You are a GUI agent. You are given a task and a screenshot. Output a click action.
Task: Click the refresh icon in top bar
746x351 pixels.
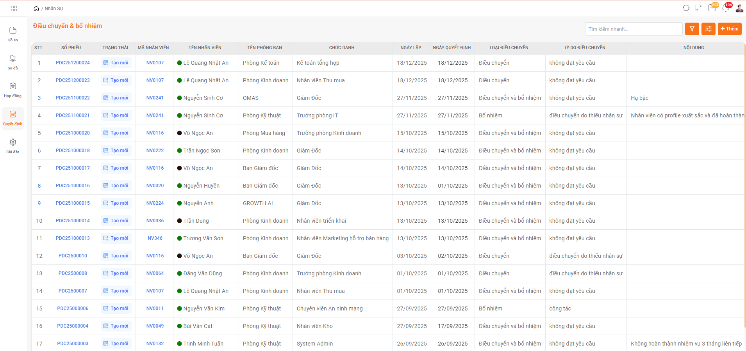click(x=686, y=8)
